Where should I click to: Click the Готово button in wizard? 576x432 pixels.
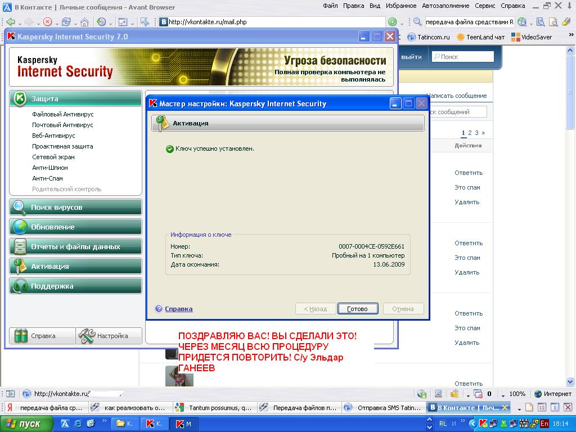coord(358,309)
